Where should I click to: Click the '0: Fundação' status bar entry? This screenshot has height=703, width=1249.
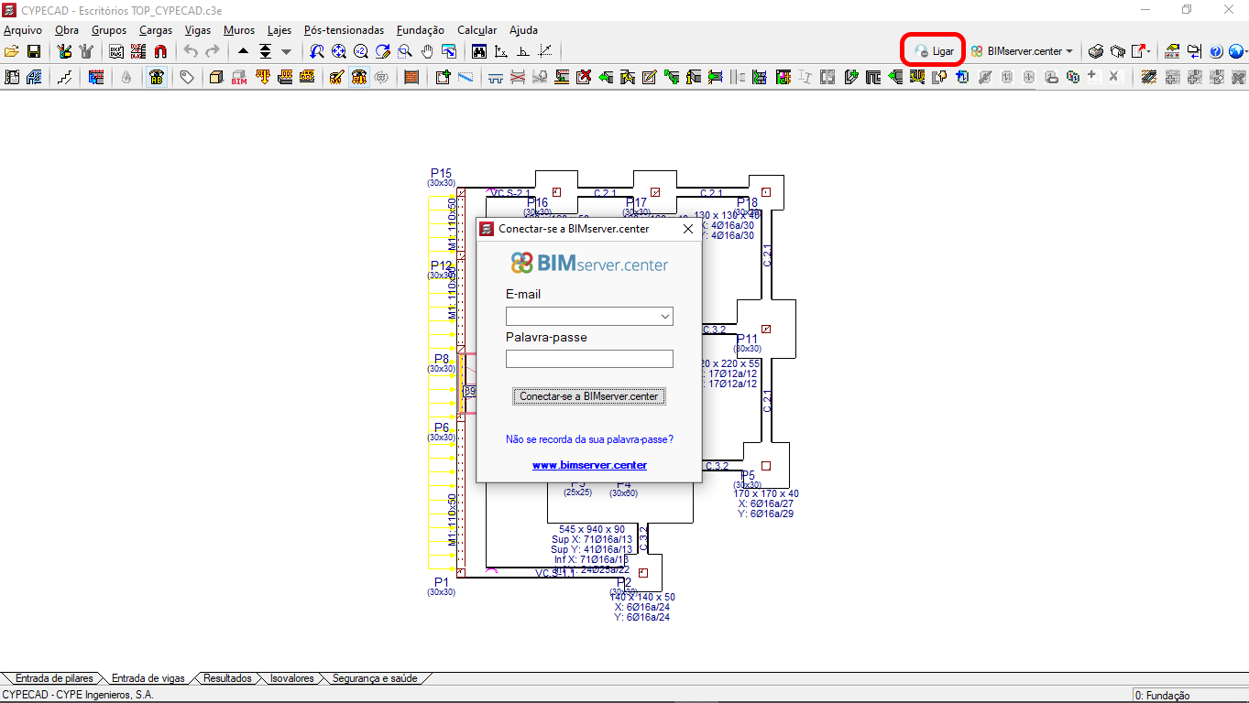[1162, 696]
